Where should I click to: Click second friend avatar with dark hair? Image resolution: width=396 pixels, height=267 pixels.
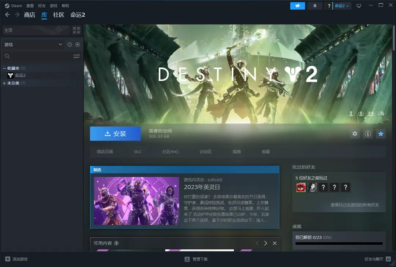(312, 187)
